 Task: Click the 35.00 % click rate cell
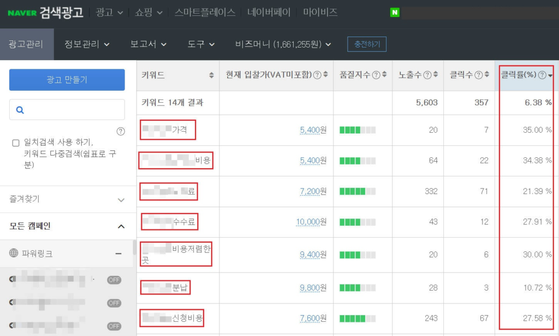(537, 130)
